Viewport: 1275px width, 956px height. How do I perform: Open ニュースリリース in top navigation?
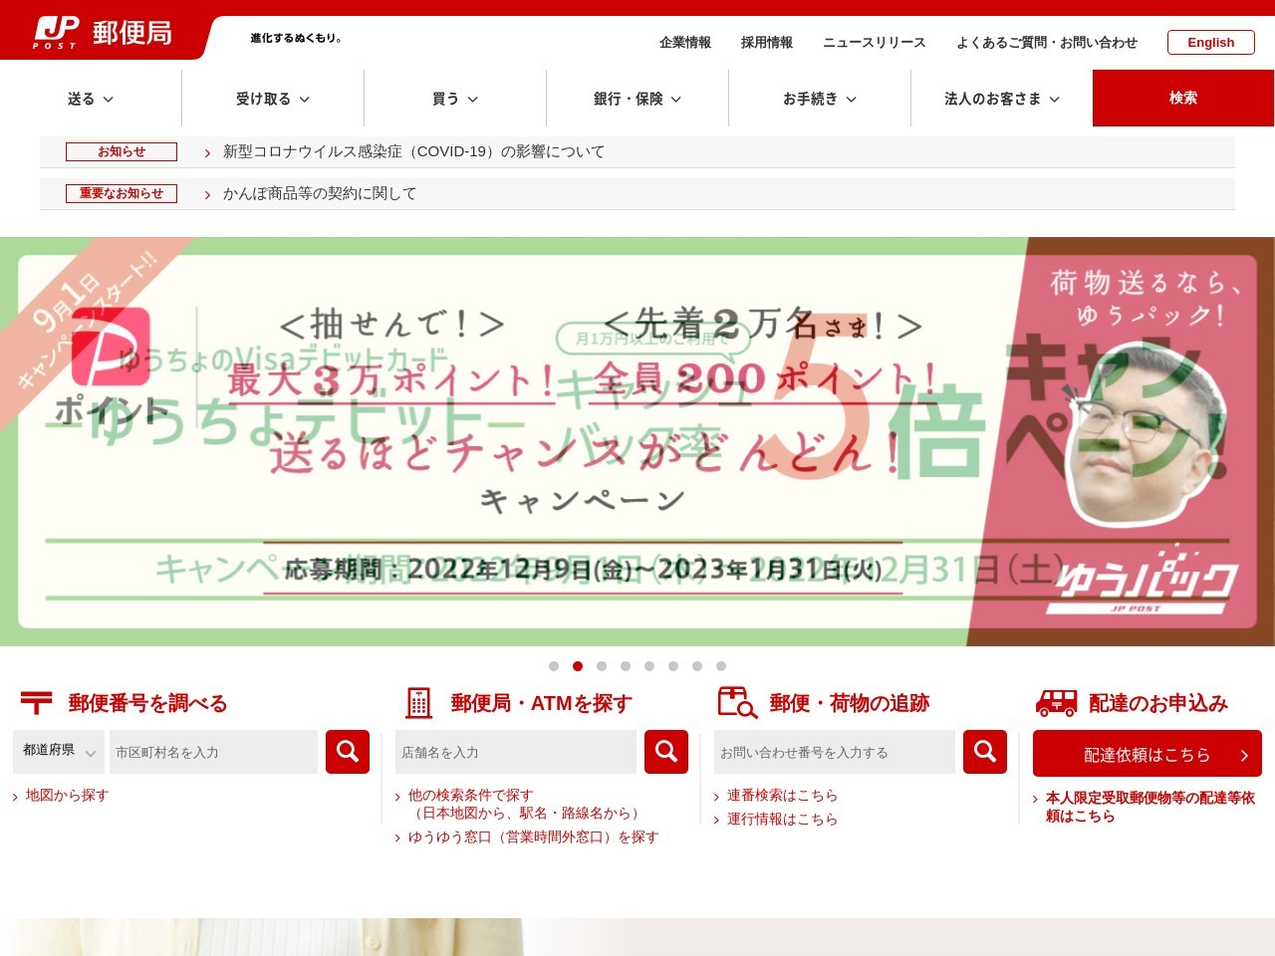click(875, 43)
